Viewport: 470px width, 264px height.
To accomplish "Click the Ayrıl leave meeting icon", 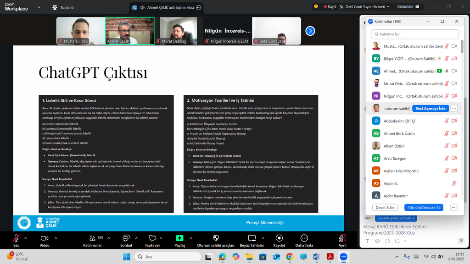I will click(342, 238).
